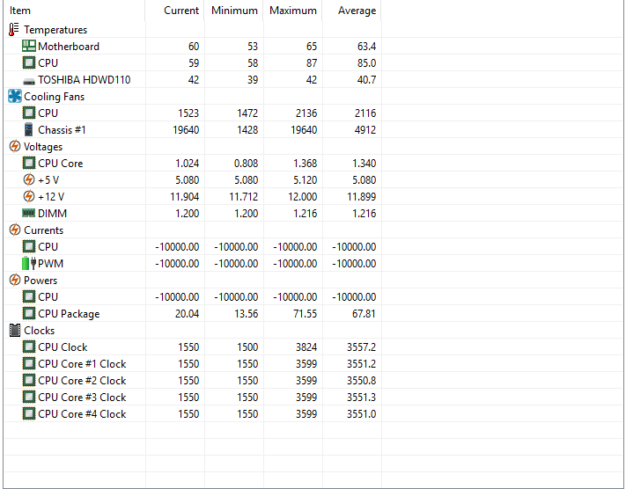Click the CPU Package chip icon
The image size is (626, 489).
pos(29,314)
